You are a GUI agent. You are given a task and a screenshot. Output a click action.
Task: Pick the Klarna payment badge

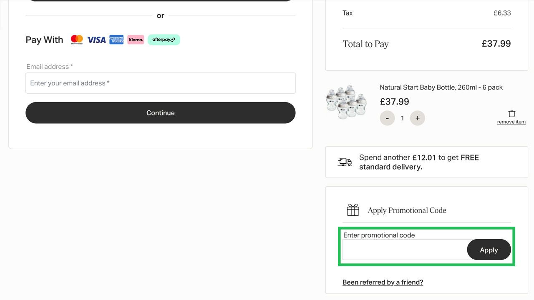[x=136, y=40]
